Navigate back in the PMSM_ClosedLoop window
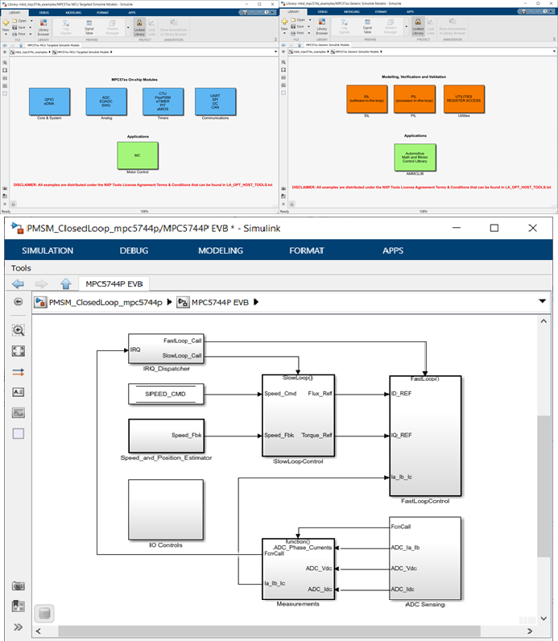This screenshot has height=641, width=558. tap(18, 283)
